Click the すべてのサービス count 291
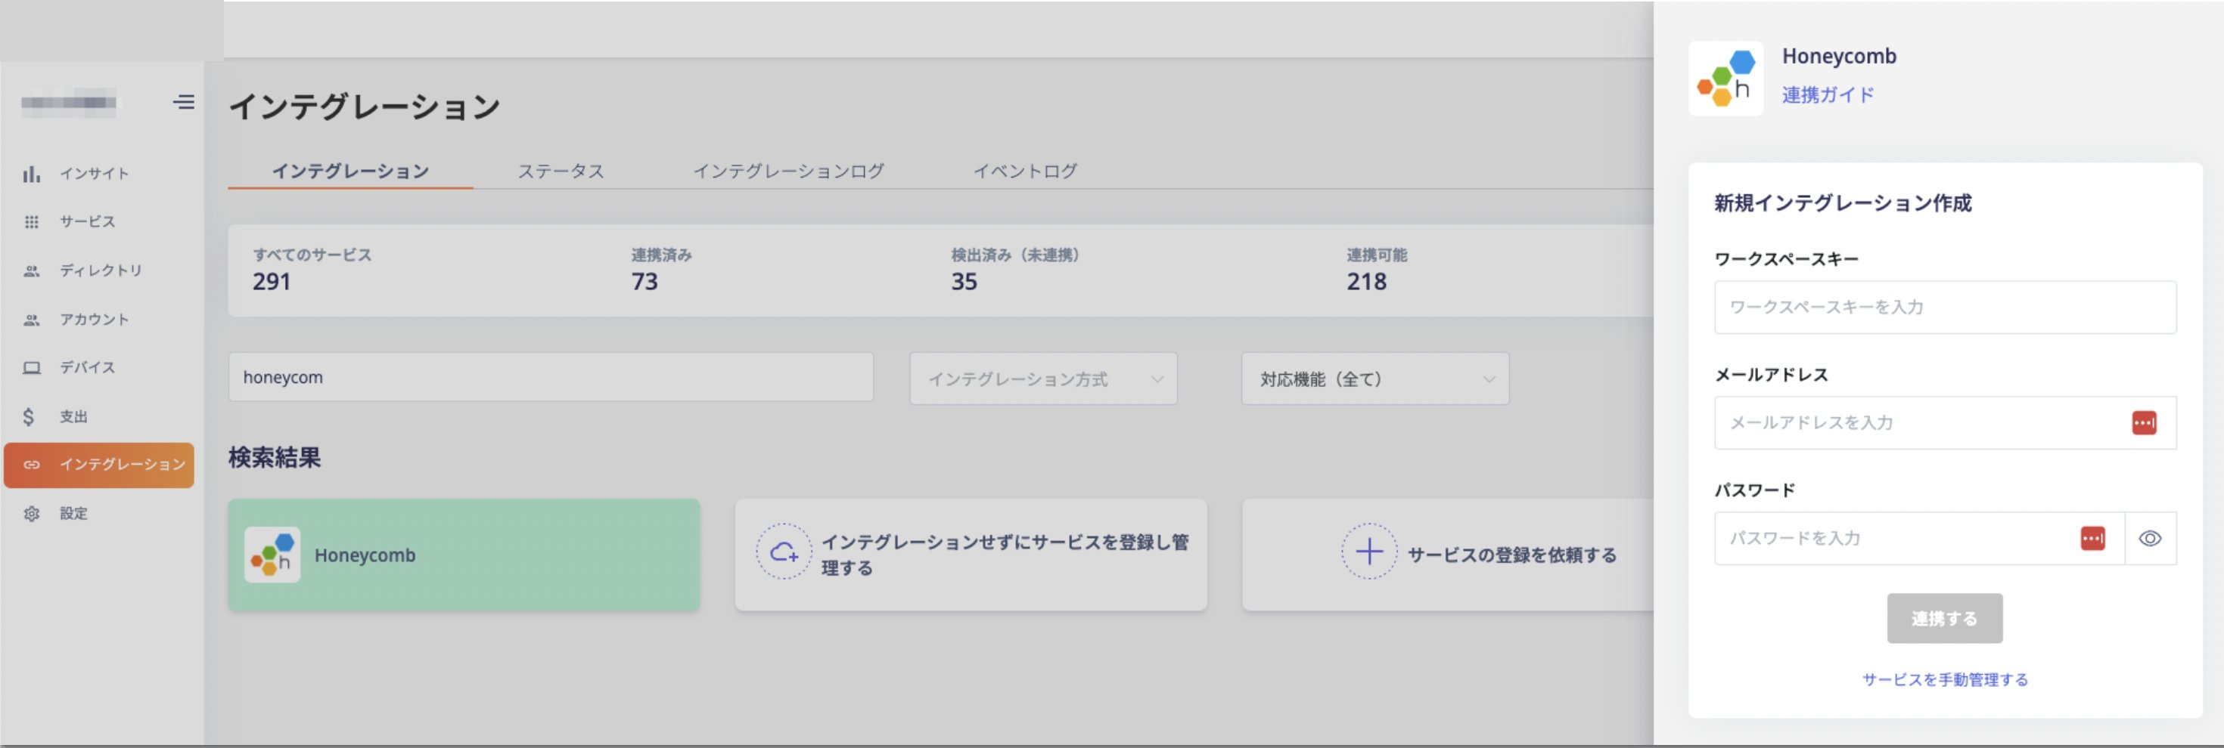 click(272, 282)
